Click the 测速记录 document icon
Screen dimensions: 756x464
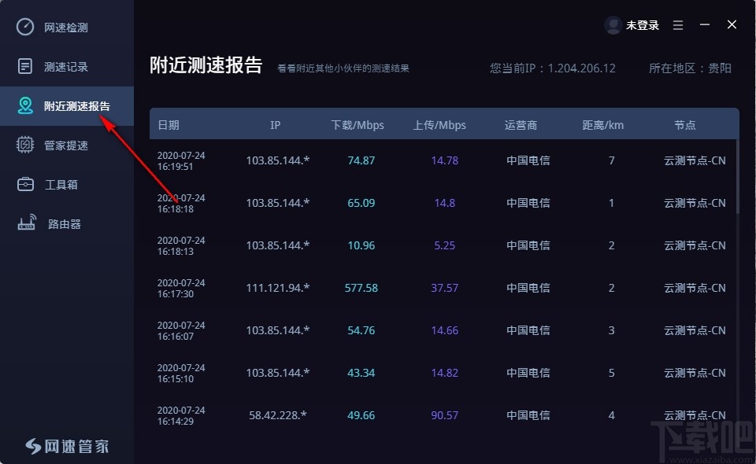27,66
